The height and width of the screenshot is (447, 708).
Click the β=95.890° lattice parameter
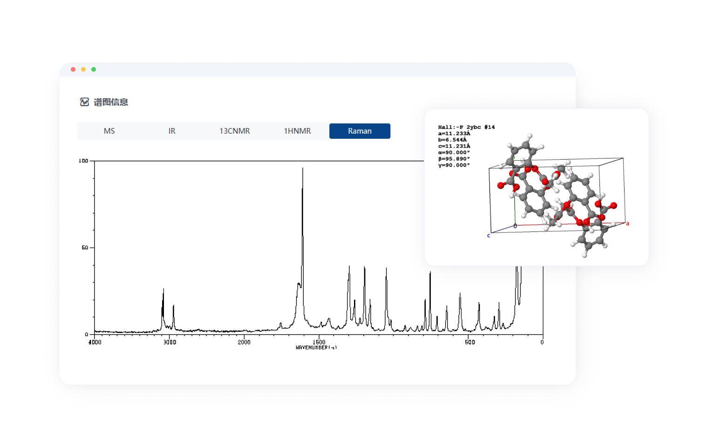pos(454,159)
